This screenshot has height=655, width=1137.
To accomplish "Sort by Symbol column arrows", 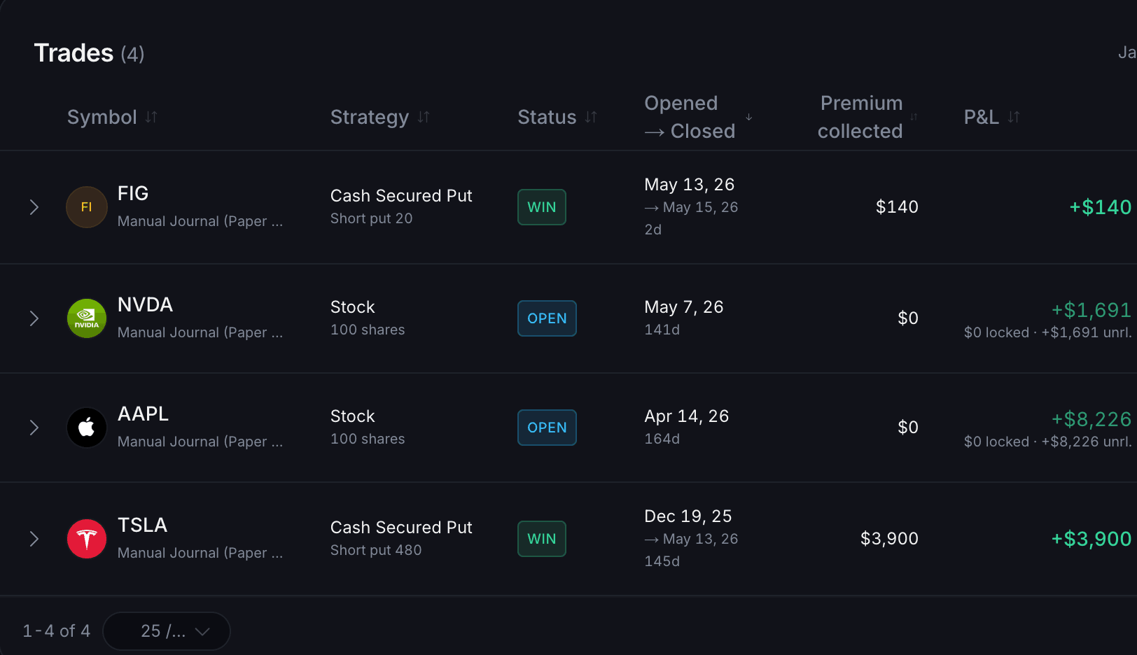I will click(x=151, y=117).
